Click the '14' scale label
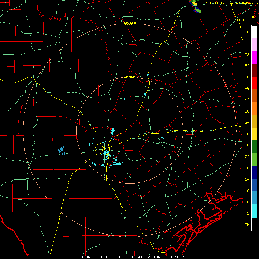The image size is (259, 259). click(x=247, y=179)
